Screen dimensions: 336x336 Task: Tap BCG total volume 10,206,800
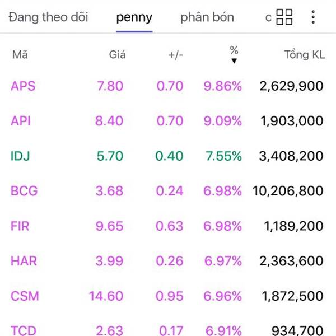[x=288, y=191]
